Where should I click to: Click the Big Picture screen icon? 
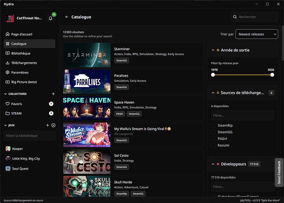tap(7, 82)
